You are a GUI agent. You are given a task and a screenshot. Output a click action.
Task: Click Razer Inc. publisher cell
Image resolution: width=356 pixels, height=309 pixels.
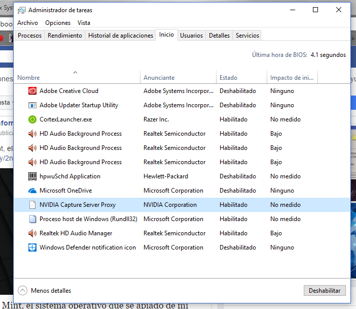tap(156, 119)
